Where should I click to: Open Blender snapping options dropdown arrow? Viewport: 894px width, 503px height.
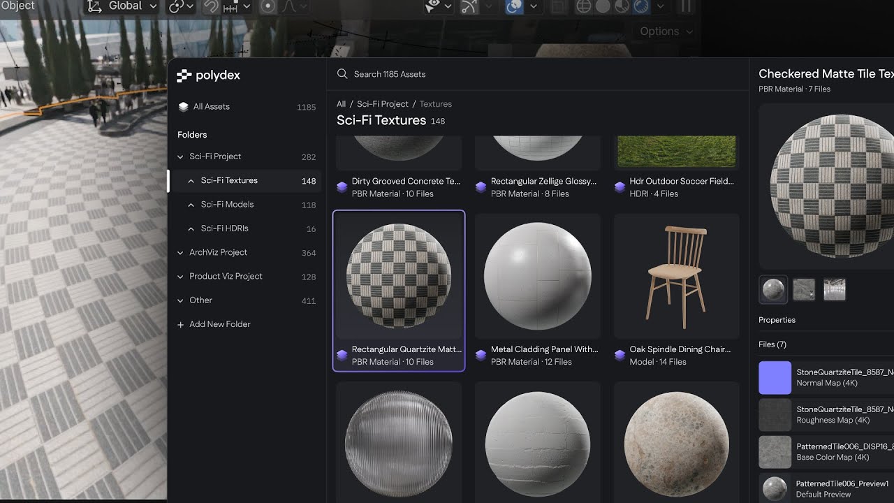246,7
